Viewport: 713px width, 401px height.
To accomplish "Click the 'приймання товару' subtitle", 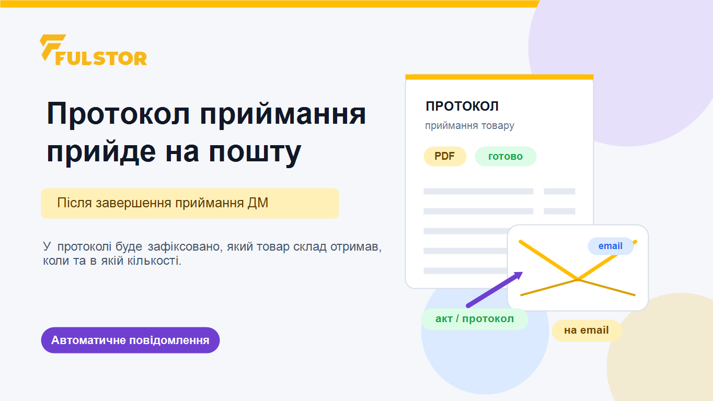I will 469,126.
